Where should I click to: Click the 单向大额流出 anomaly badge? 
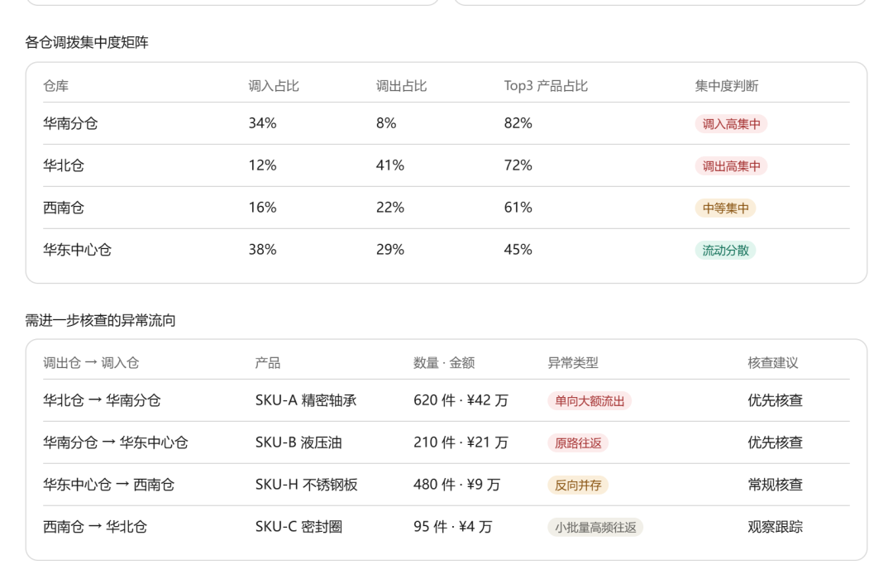[590, 401]
